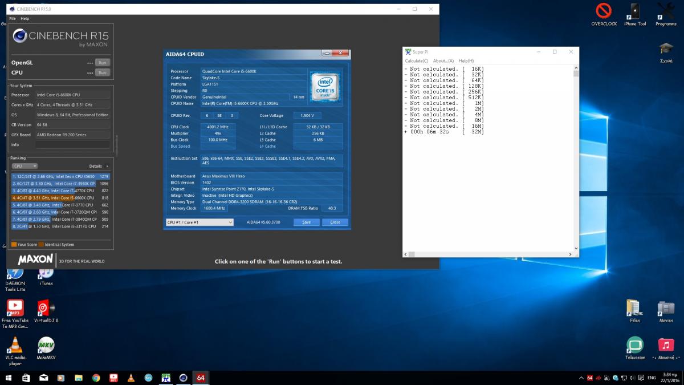Click the Super PI vertical scrollbar
The width and height of the screenshot is (684, 385).
pyautogui.click(x=576, y=158)
